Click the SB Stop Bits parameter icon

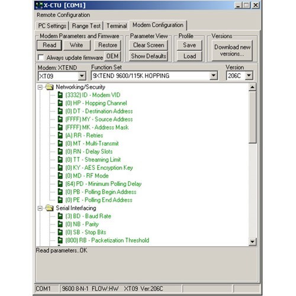coord(60,232)
